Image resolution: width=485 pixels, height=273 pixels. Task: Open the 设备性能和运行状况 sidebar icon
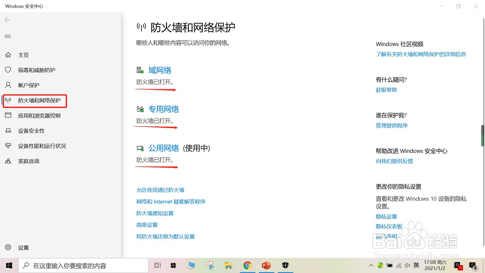tap(8, 146)
